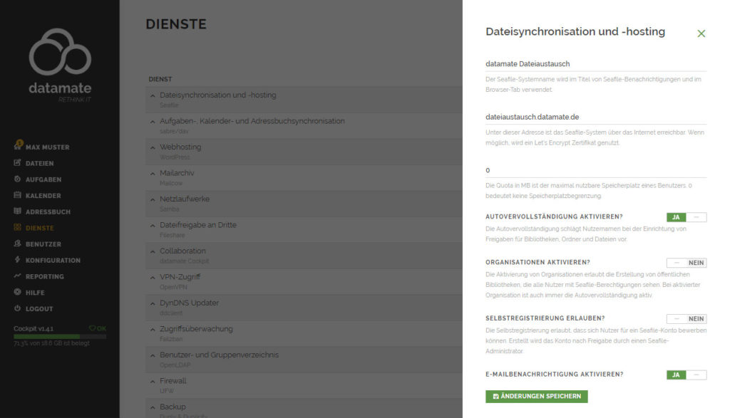Click the Adressbuch book icon
This screenshot has width=730, height=418.
coord(17,211)
